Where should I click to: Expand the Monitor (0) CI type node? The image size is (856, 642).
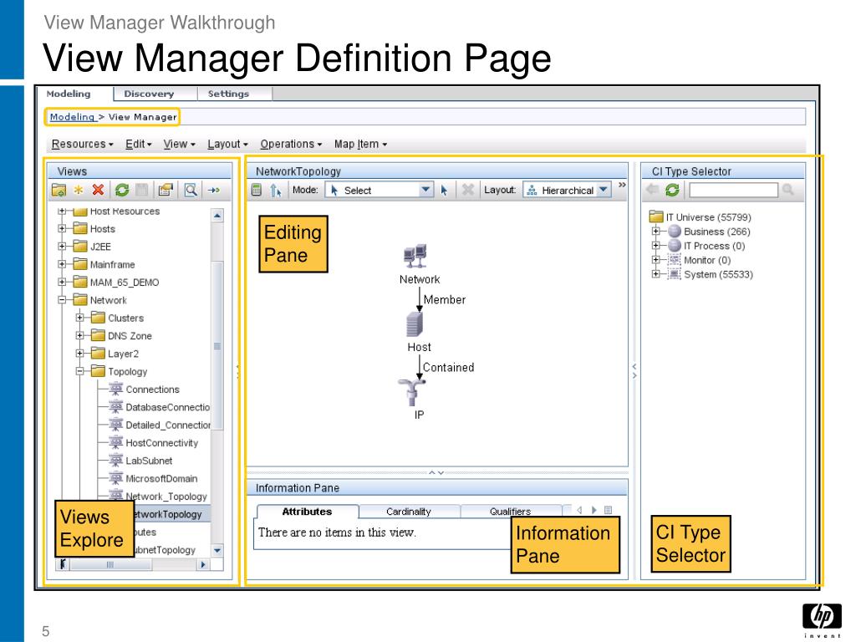coord(655,260)
